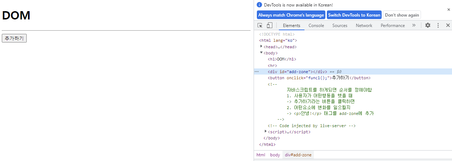Screen dimensions: 452x161
Task: Click comment line '-> 추가하기라는 버튼을 클릭하면'
Action: point(321,102)
